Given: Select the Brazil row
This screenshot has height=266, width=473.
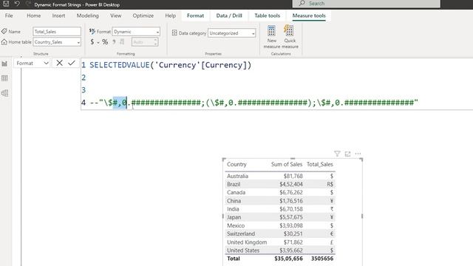Looking at the screenshot, I should click(280, 184).
